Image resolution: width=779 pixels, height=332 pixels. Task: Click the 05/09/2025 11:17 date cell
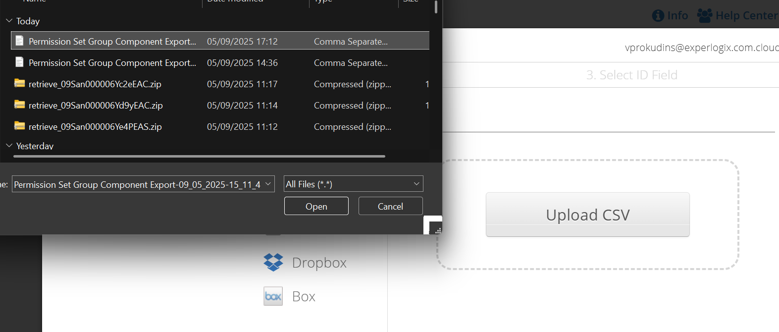[242, 84]
